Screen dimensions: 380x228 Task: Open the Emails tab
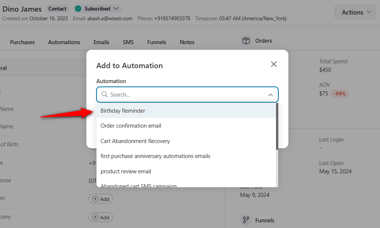point(101,42)
